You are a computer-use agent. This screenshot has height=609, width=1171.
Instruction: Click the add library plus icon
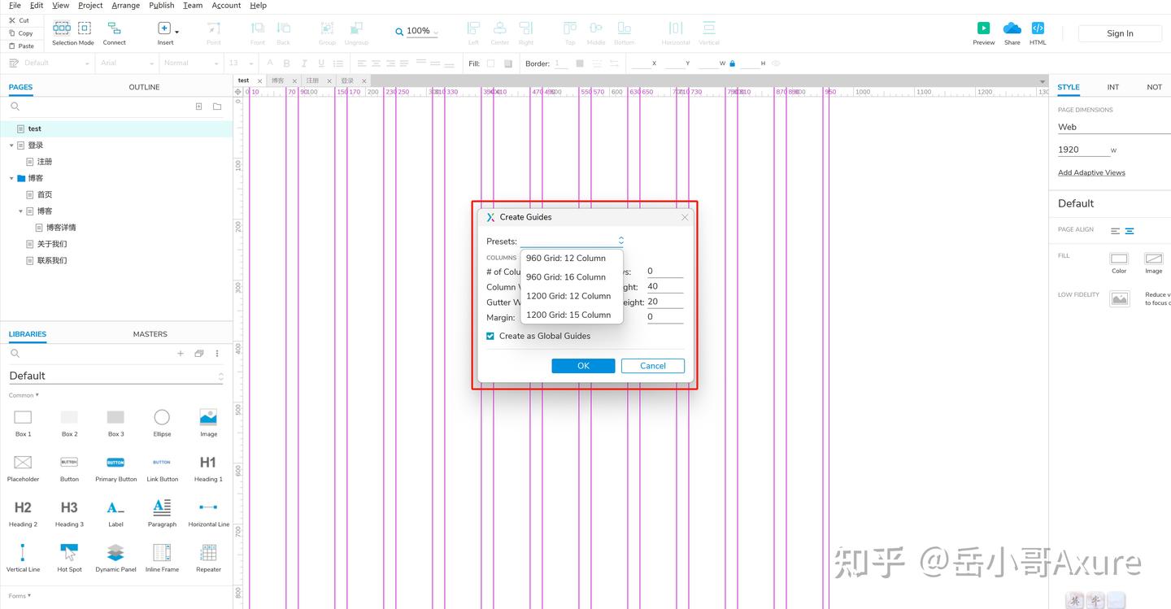(181, 354)
